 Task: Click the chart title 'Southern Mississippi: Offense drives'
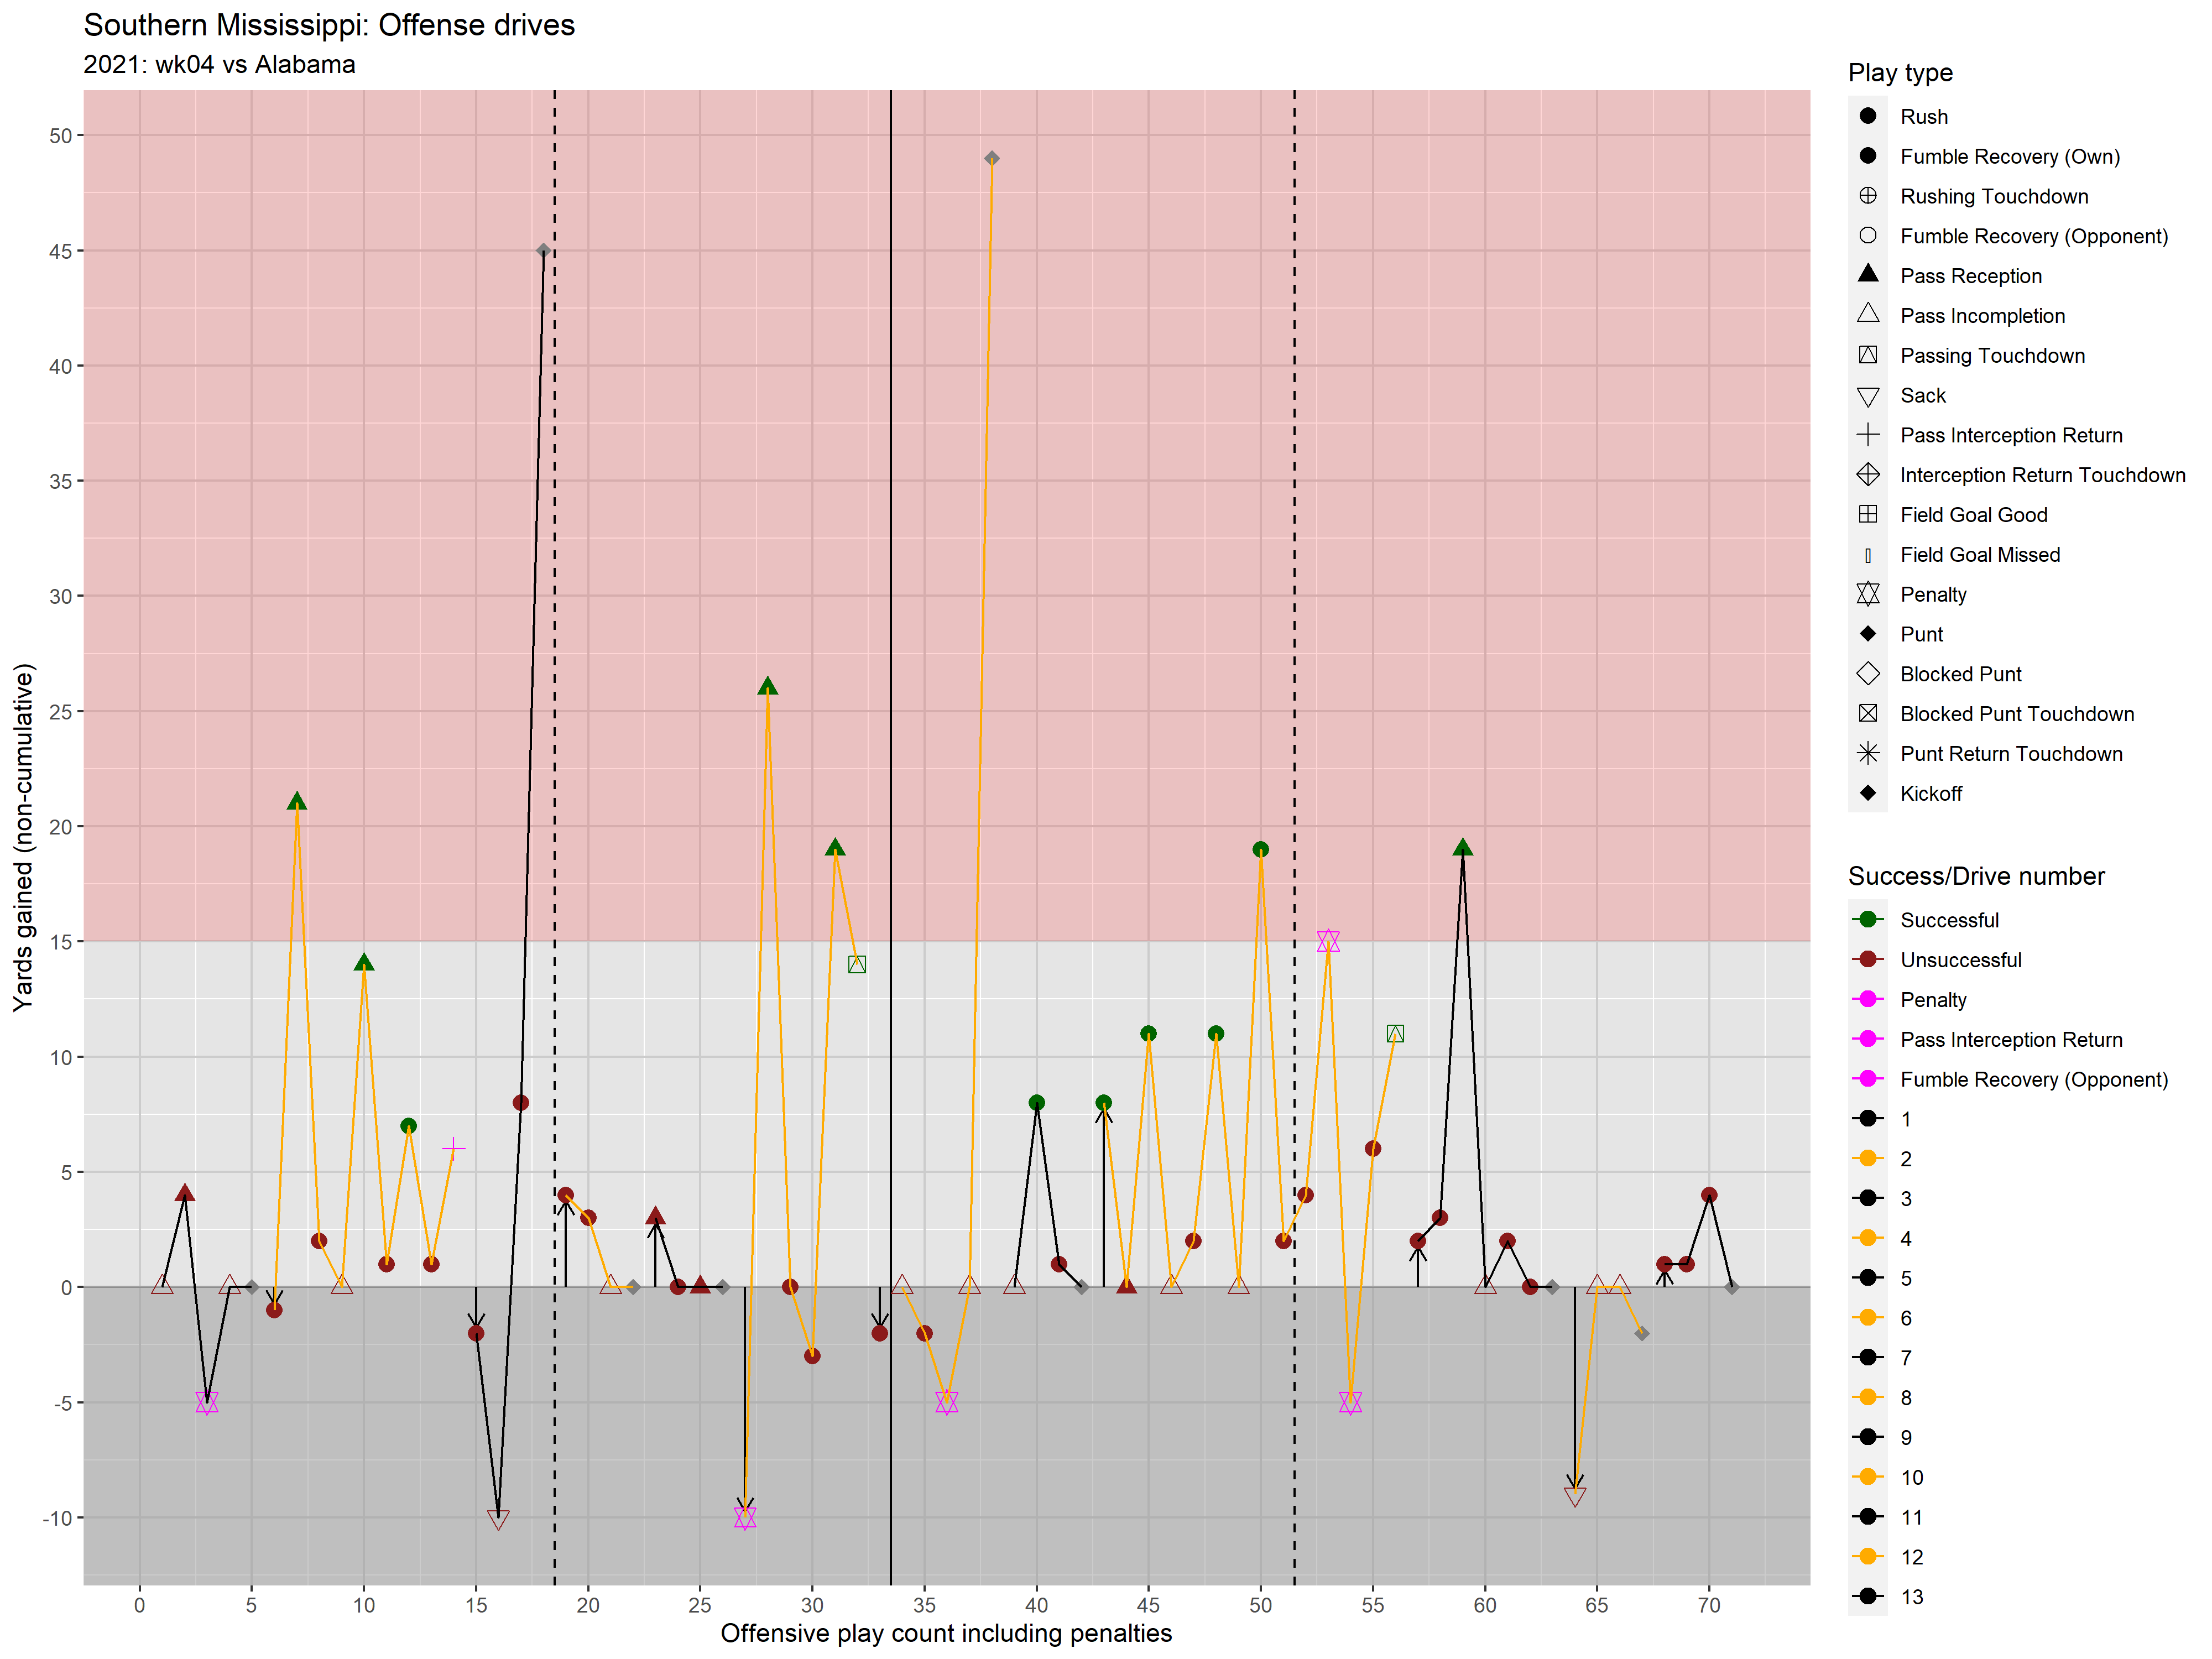pos(329,25)
